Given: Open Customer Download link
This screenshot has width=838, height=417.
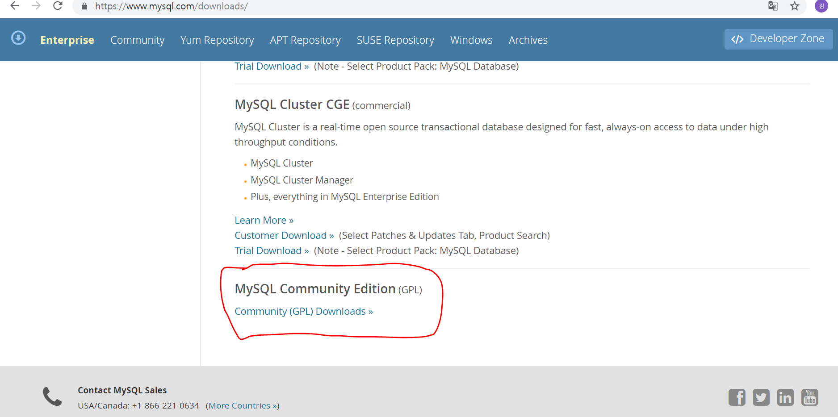Looking at the screenshot, I should [x=284, y=235].
